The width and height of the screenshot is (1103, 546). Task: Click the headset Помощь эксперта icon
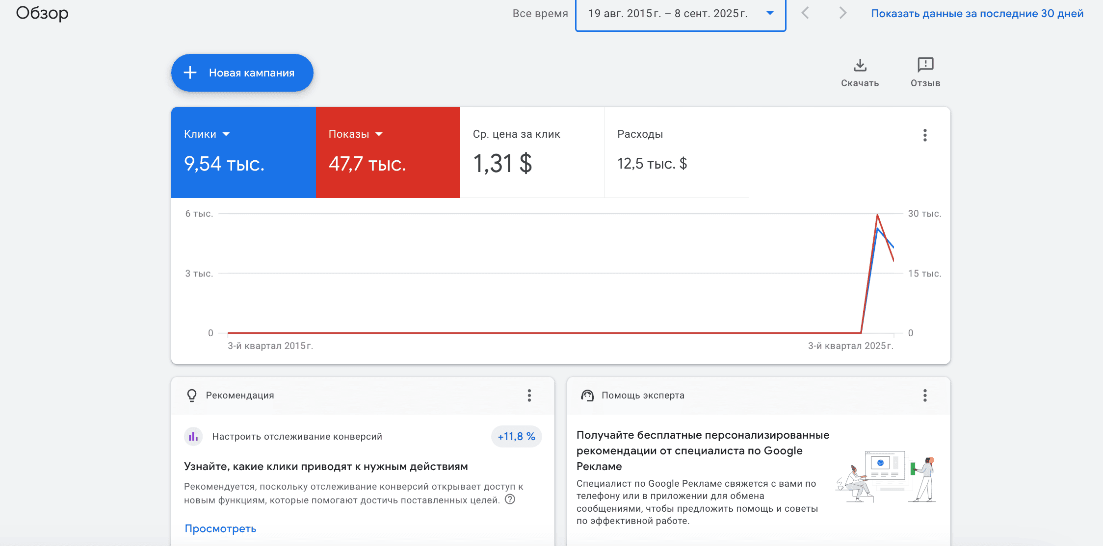587,396
